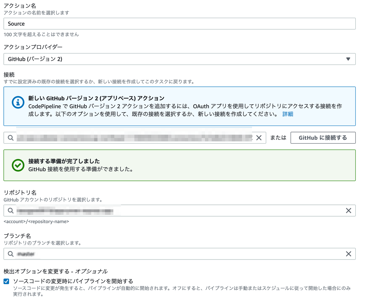
Task: Click the dropdown arrow of action provider
Action: (x=348, y=59)
